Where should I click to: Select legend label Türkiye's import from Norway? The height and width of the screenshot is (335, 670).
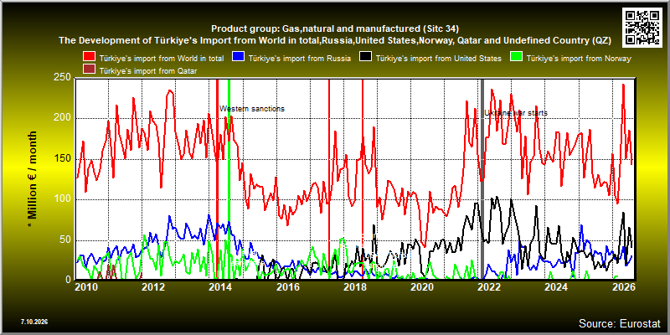point(579,59)
